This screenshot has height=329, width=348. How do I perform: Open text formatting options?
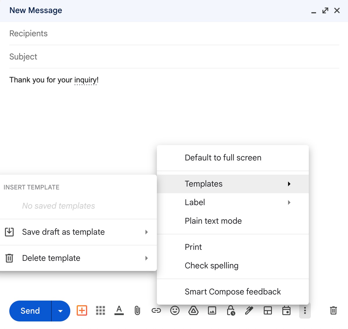pyautogui.click(x=119, y=310)
